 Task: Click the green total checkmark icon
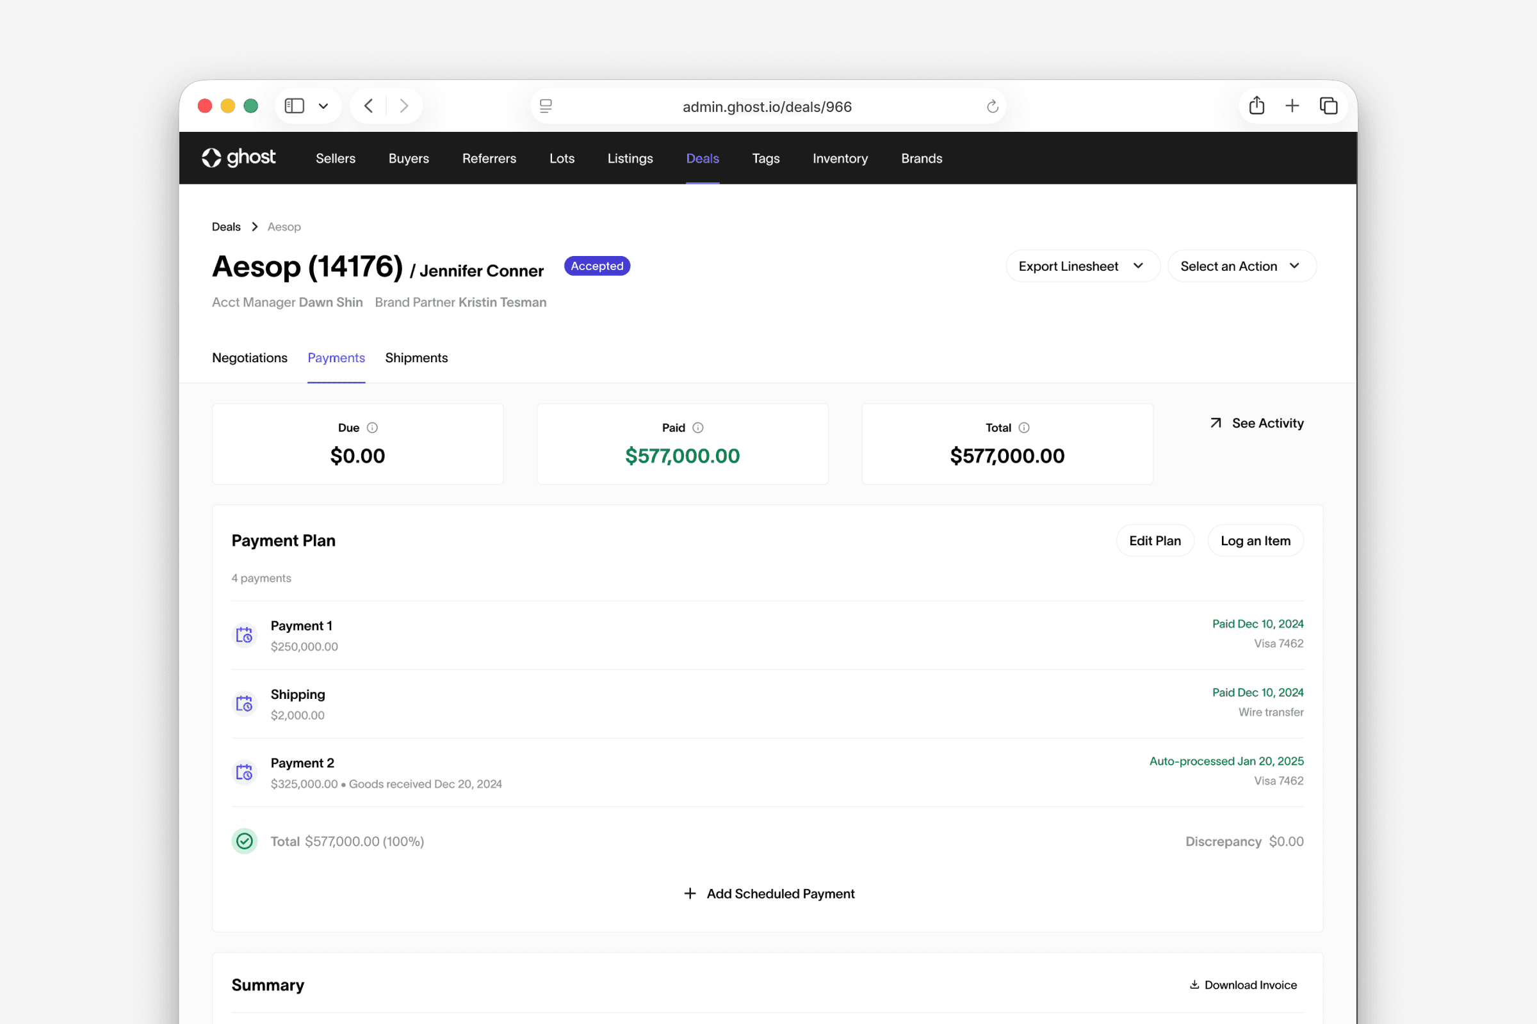[x=245, y=841]
